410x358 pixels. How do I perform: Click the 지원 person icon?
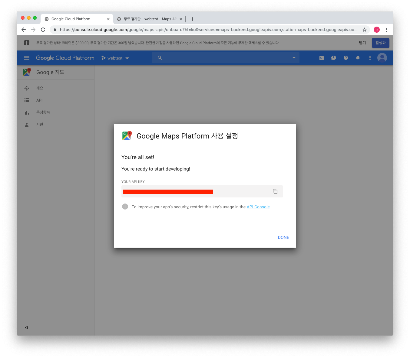click(x=27, y=125)
